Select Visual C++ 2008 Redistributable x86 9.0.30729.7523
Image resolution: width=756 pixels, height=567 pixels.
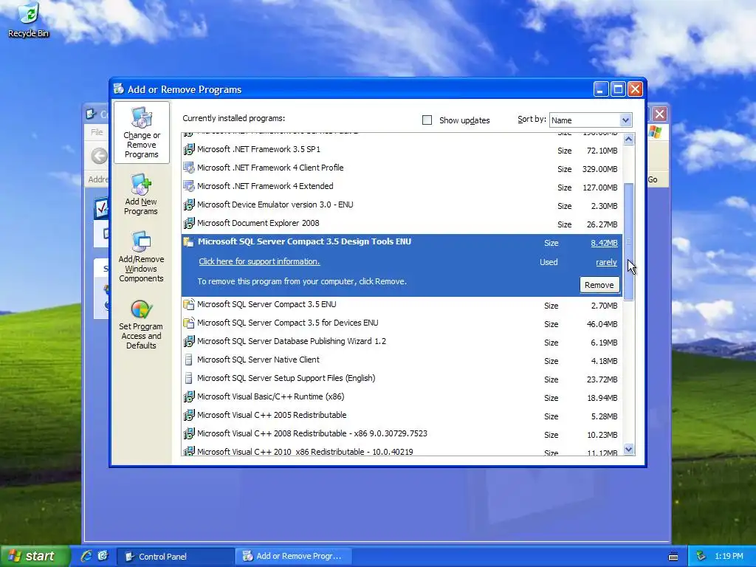[401, 433]
